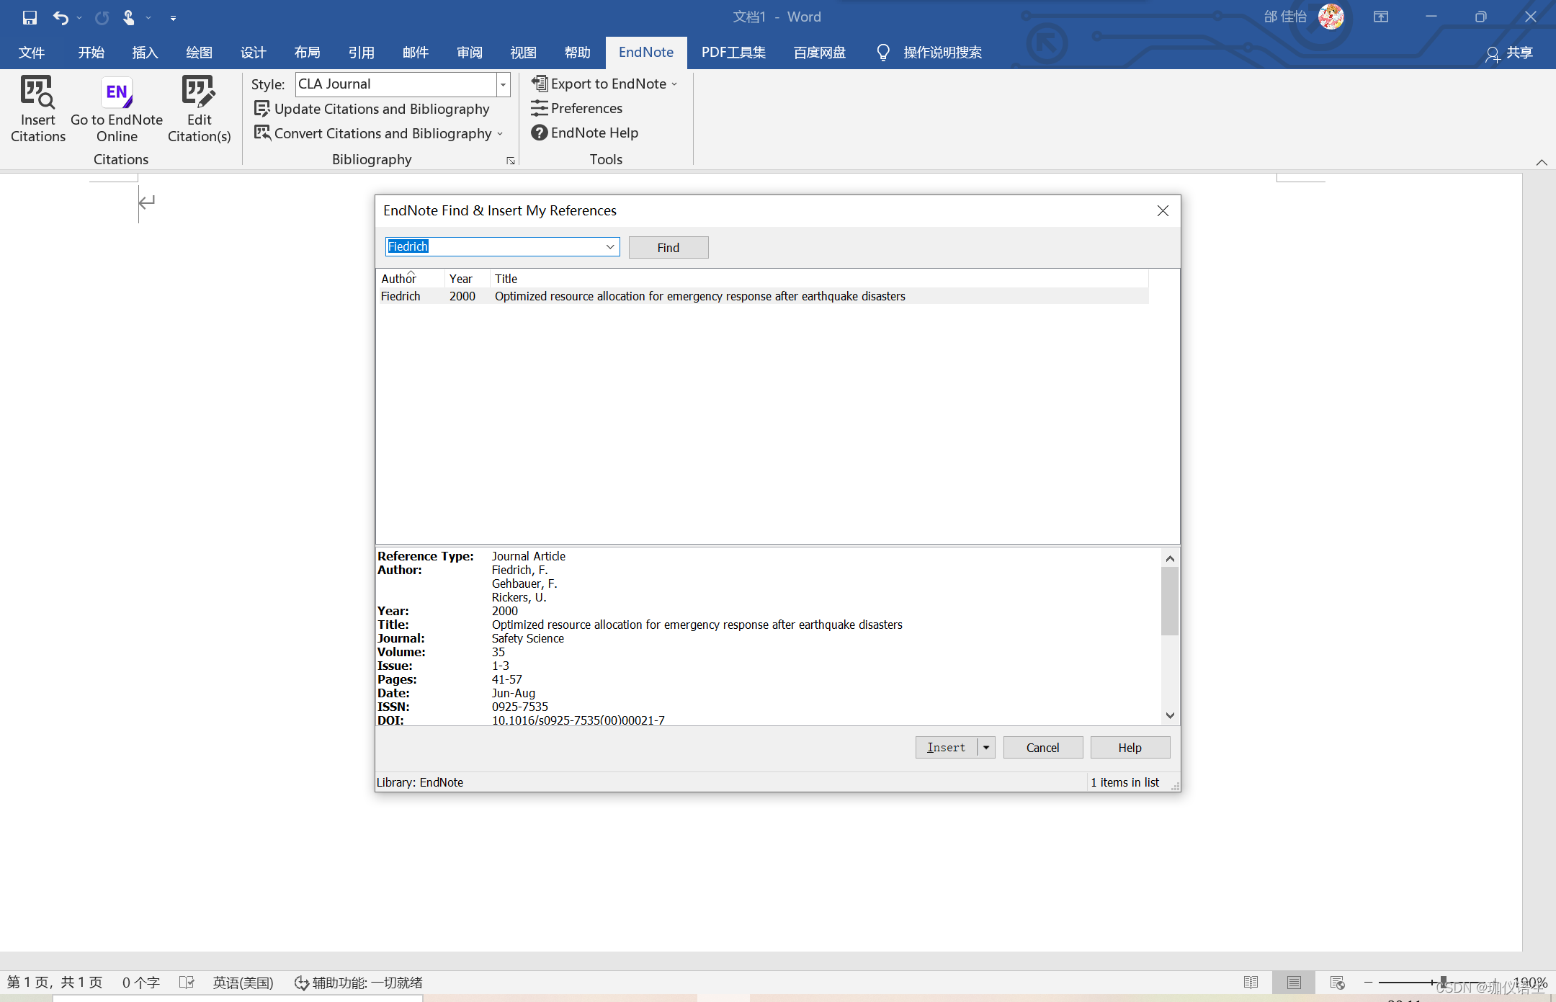The height and width of the screenshot is (1002, 1556).
Task: Switch to the 引用 tab
Action: click(x=361, y=53)
